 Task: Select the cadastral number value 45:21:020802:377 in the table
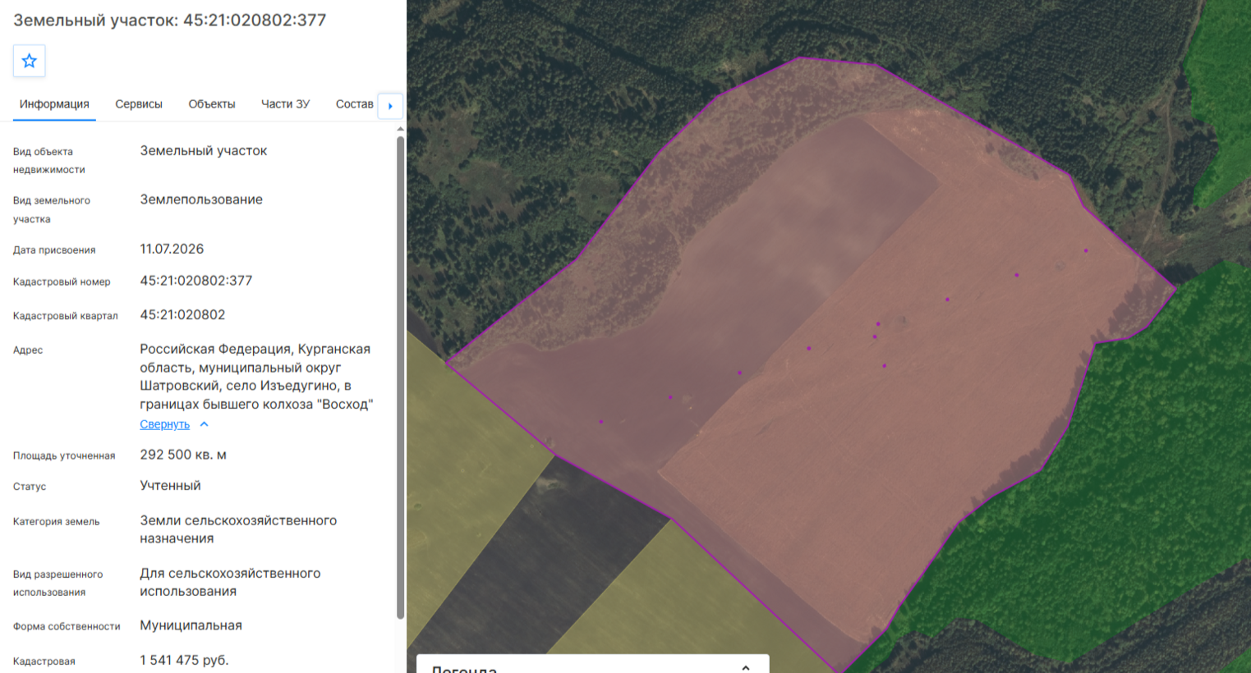(x=196, y=281)
